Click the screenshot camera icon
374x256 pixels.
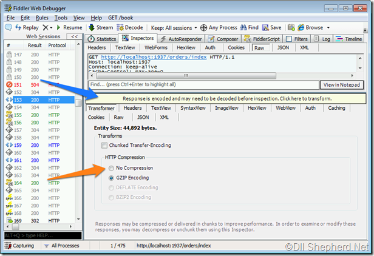(291, 27)
